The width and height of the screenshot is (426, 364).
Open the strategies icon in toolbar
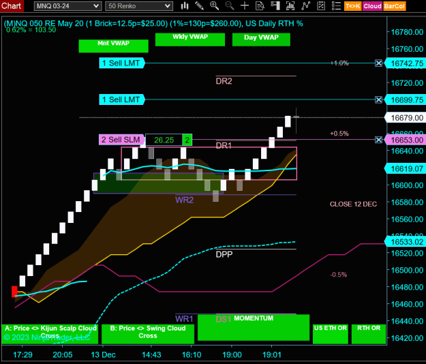(321, 6)
